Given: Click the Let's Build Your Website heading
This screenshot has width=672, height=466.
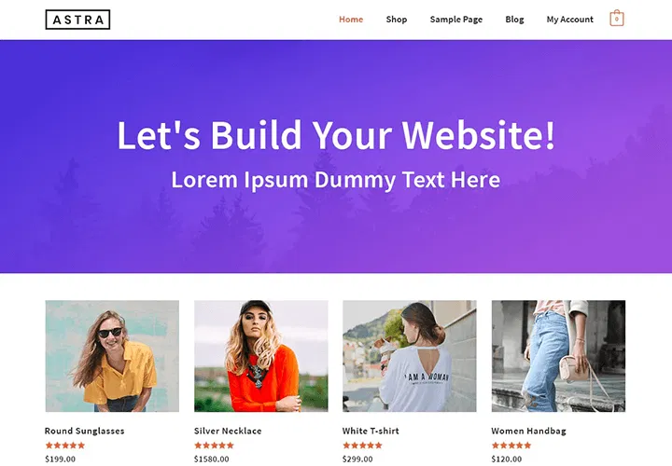Looking at the screenshot, I should [x=336, y=135].
